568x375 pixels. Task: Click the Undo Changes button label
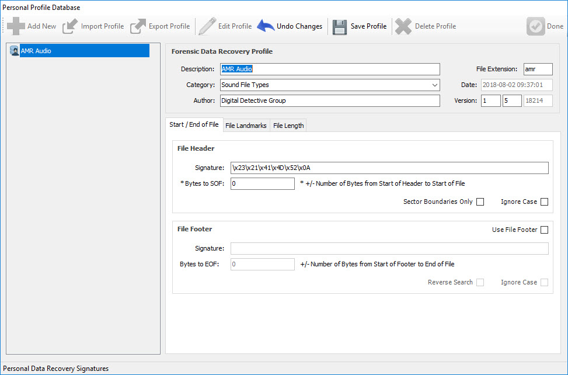(299, 26)
